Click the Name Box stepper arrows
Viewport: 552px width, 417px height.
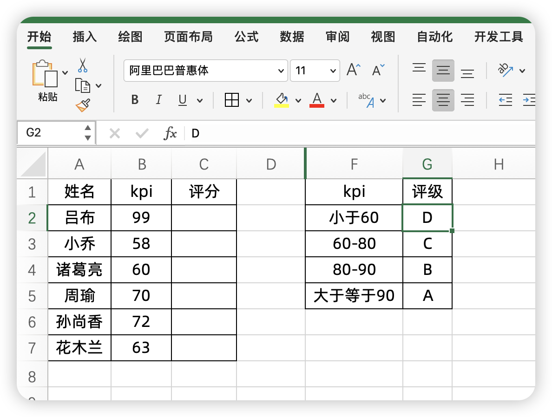tap(88, 133)
